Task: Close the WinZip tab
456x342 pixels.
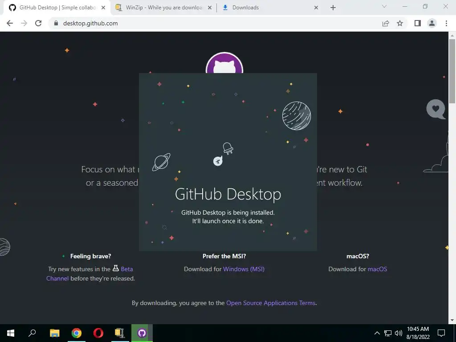Action: [210, 8]
